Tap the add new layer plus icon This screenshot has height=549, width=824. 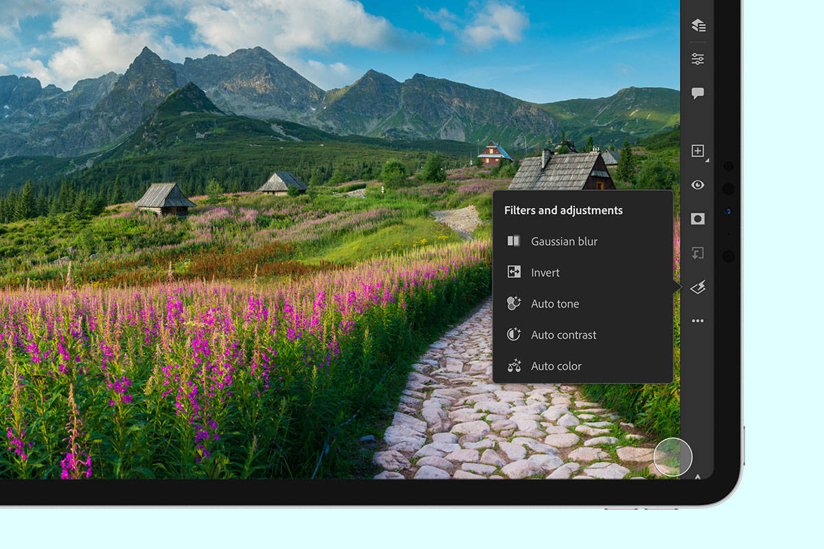point(698,151)
